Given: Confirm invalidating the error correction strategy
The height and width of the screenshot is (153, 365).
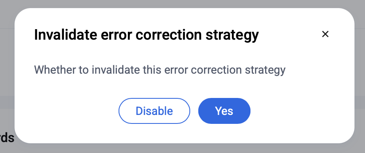Looking at the screenshot, I should click(x=224, y=111).
